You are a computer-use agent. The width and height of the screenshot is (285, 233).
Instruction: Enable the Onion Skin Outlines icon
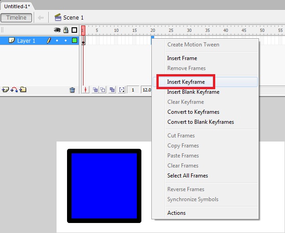point(103,90)
